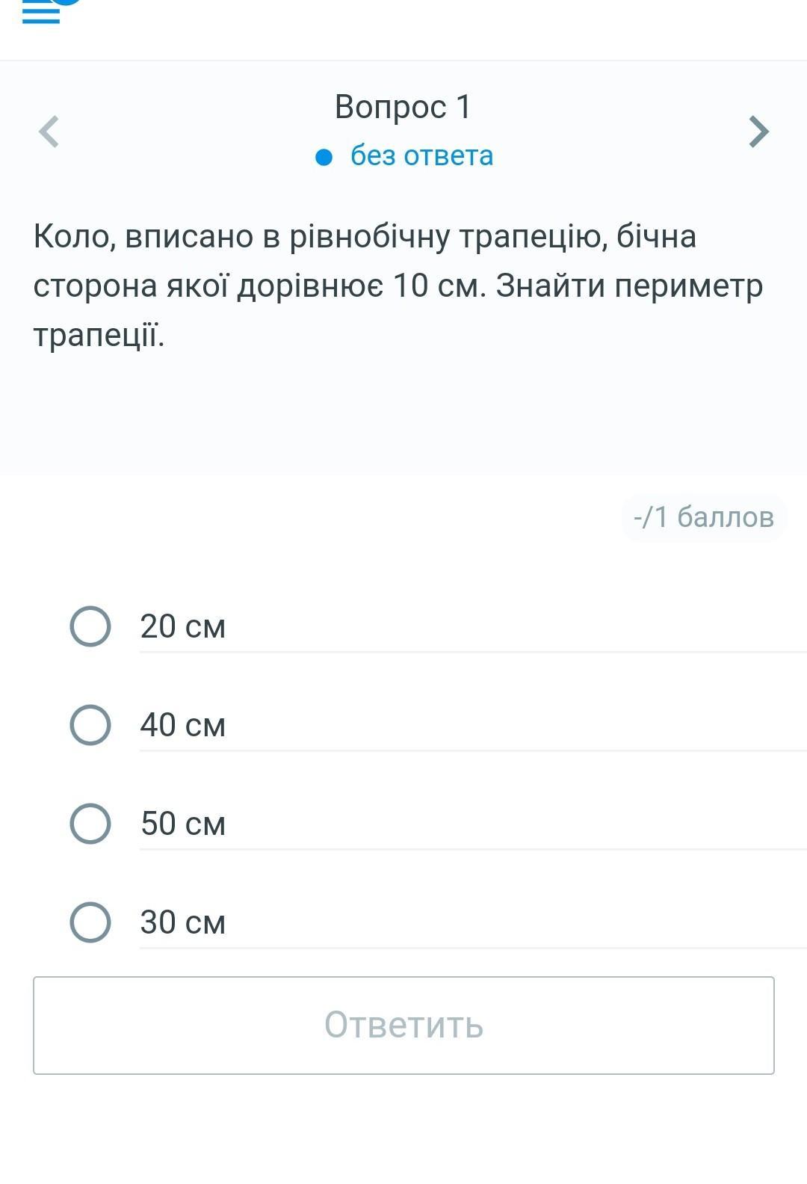Click the '40 см' answer label text
The height and width of the screenshot is (1184, 807).
pyautogui.click(x=182, y=725)
